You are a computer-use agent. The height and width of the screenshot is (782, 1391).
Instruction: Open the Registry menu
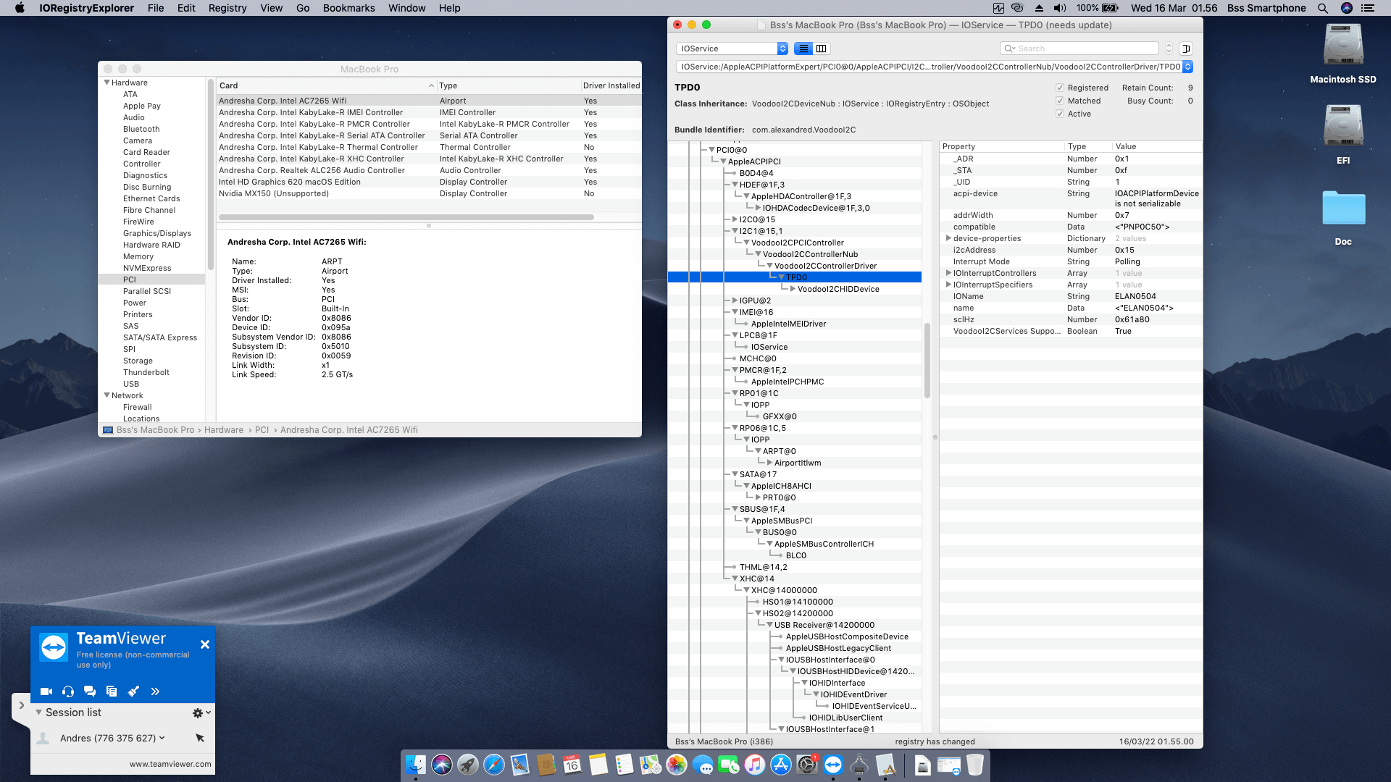(227, 8)
